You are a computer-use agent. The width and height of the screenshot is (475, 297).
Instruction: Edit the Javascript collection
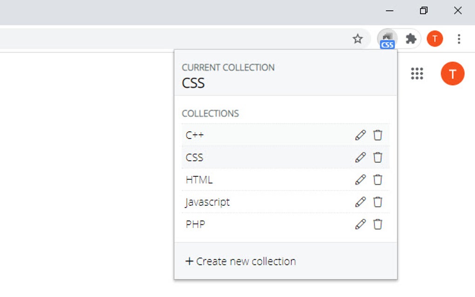(x=360, y=202)
